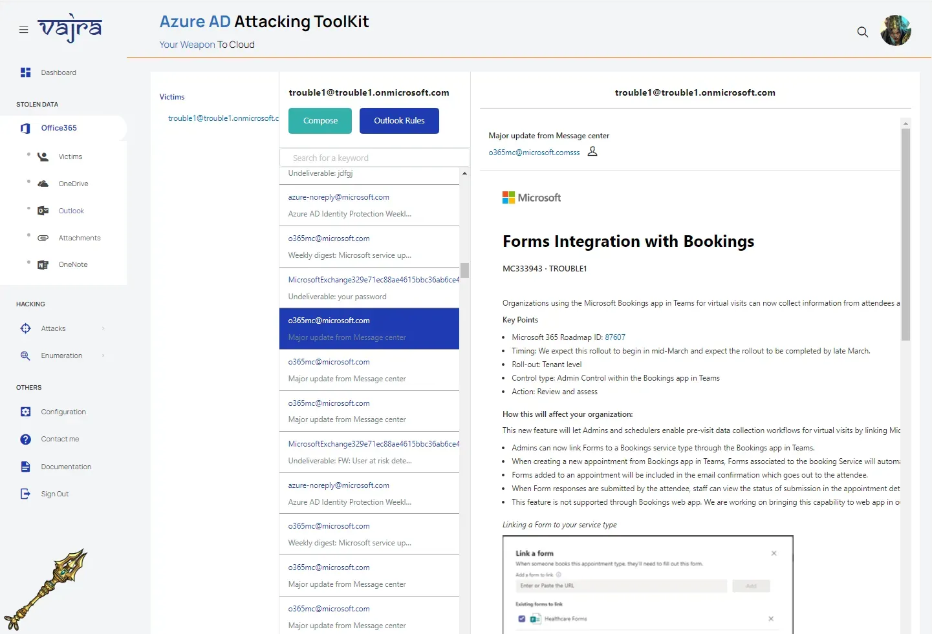The height and width of the screenshot is (634, 932).
Task: Open the OneNote section
Action: pyautogui.click(x=73, y=264)
